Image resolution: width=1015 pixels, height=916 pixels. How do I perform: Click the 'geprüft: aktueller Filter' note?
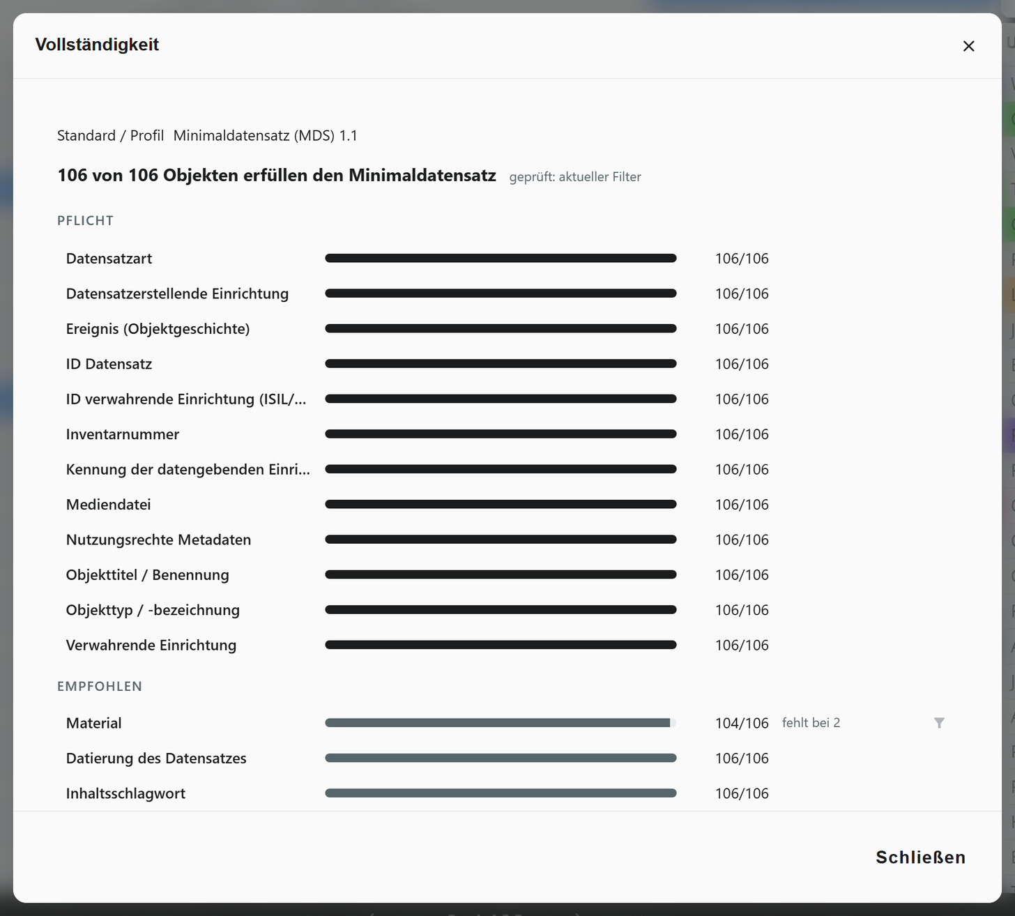(x=575, y=177)
